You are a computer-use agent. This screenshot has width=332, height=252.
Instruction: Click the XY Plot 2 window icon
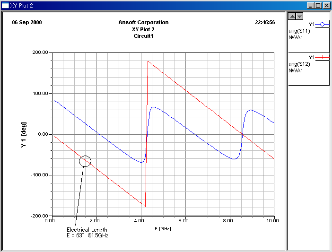click(x=5, y=6)
